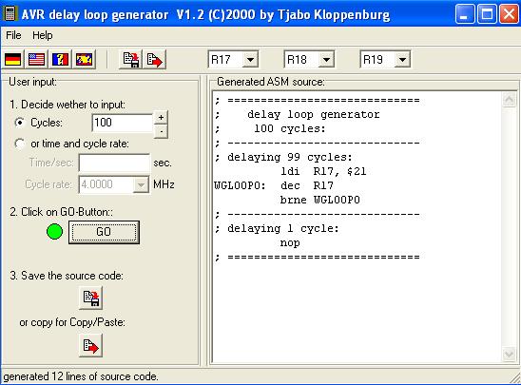Click the question-mark flag toolbar icon
Viewport: 521px width, 385px height.
tap(61, 60)
